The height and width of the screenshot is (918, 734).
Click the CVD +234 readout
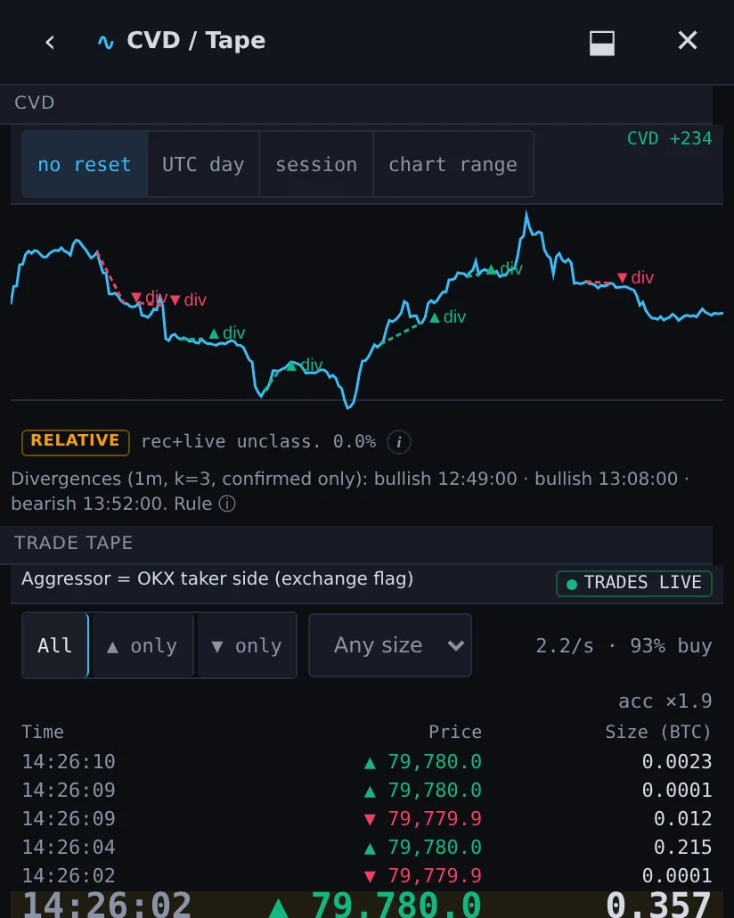(x=669, y=139)
